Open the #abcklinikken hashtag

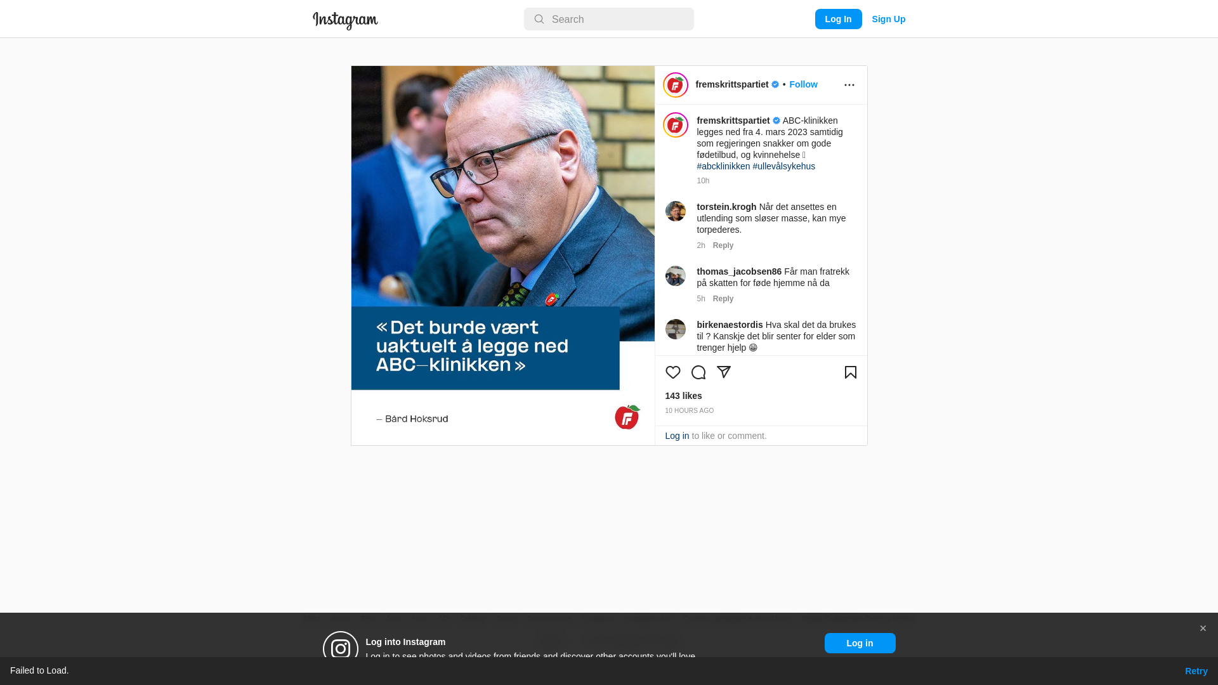point(723,166)
